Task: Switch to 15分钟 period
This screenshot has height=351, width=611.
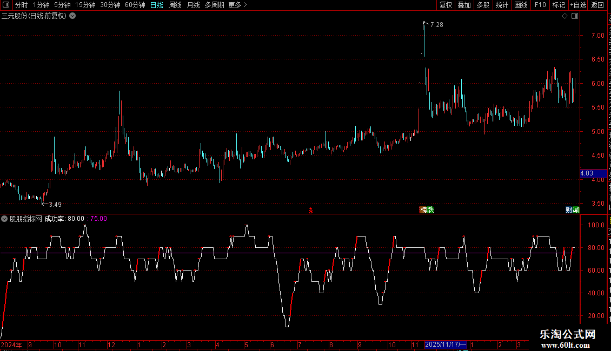Action: [x=85, y=5]
